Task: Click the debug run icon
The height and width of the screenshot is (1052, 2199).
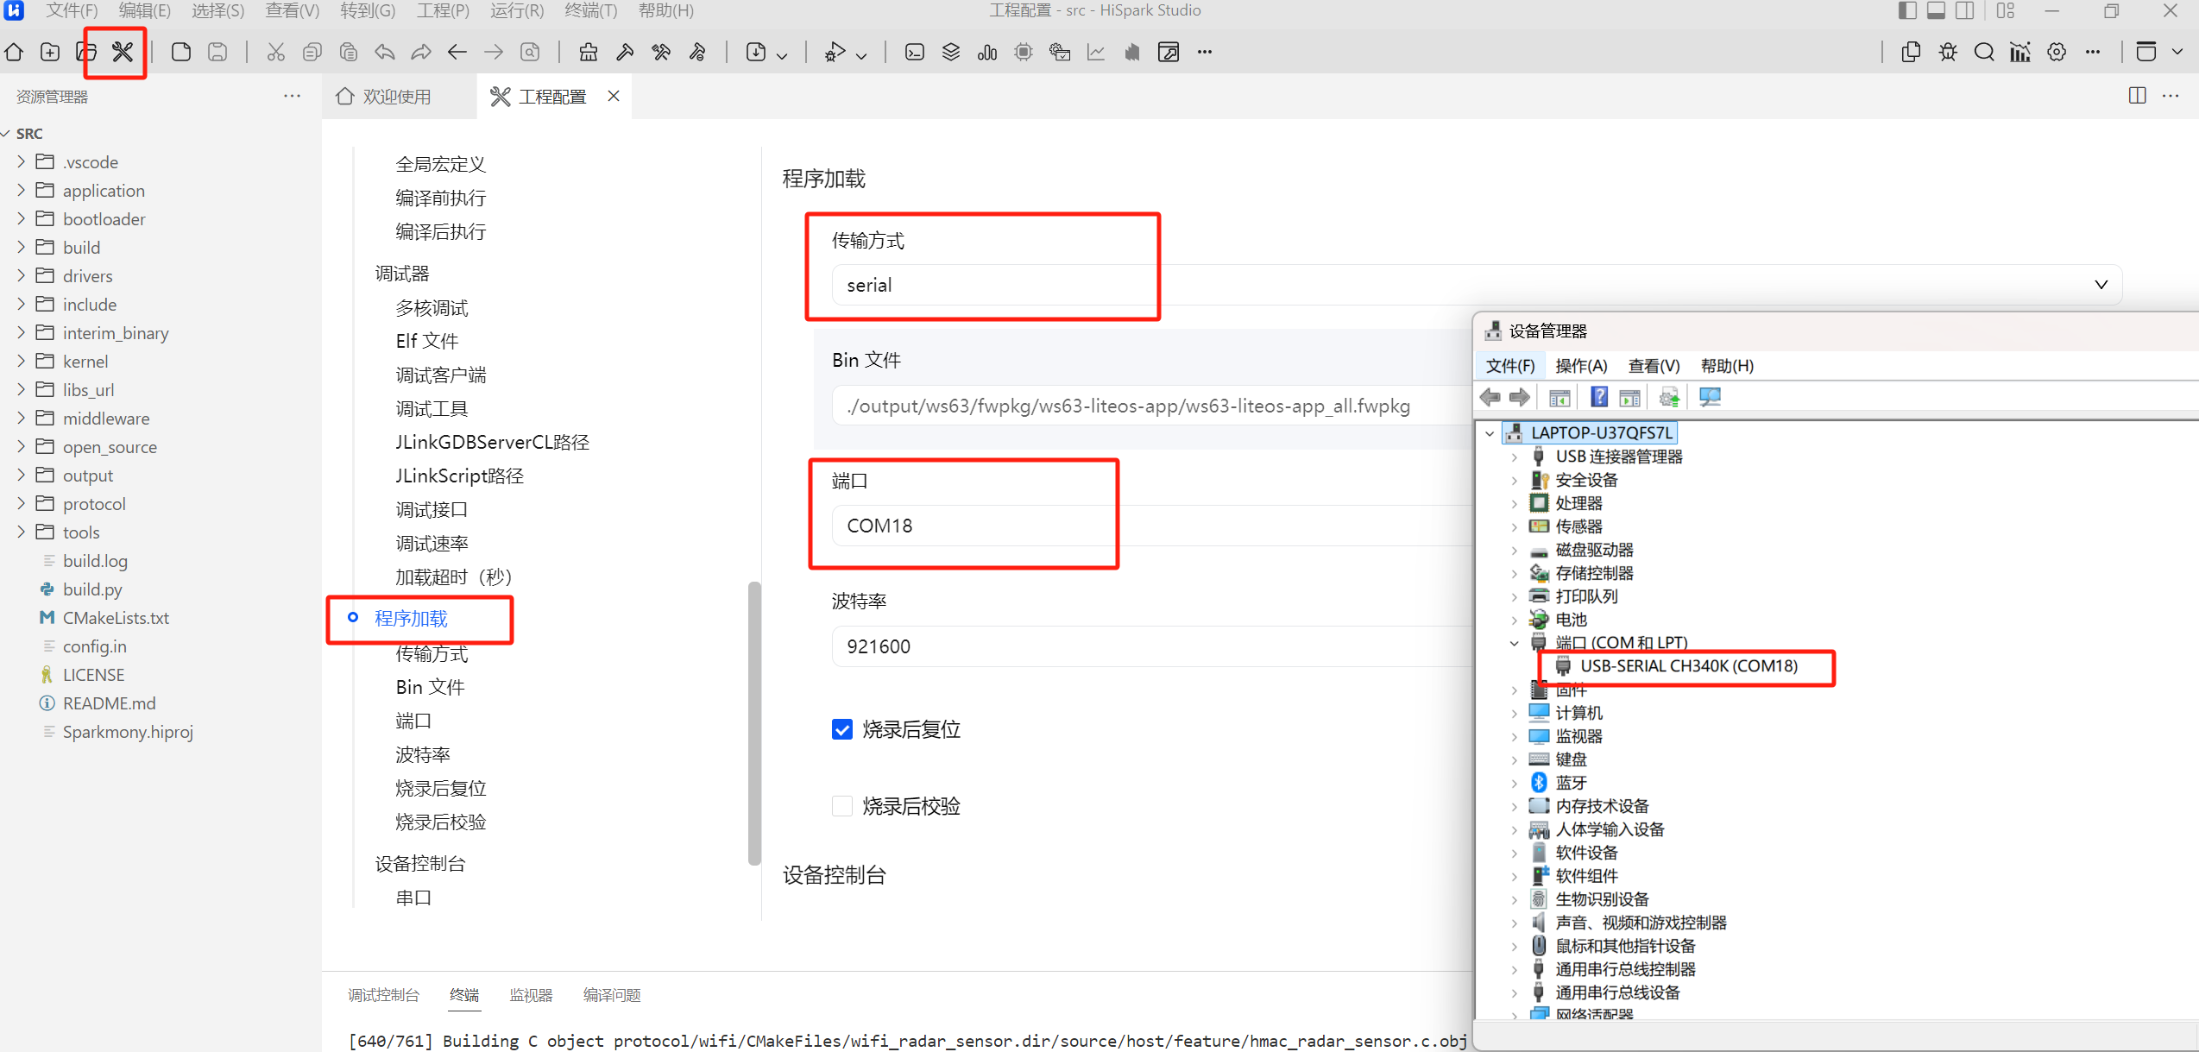Action: (x=835, y=53)
